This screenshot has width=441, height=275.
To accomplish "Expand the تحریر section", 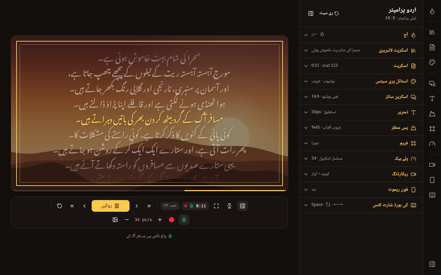I will point(361,112).
